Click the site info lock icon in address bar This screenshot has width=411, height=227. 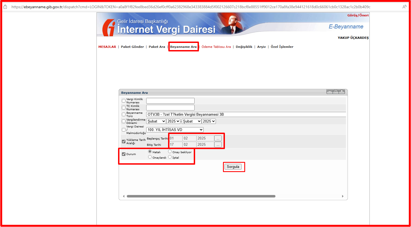point(5,7)
